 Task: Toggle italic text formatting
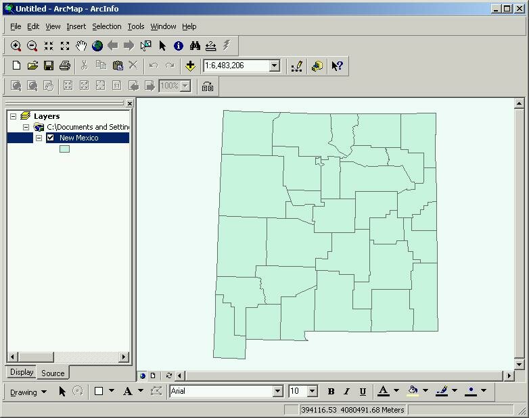pyautogui.click(x=346, y=391)
